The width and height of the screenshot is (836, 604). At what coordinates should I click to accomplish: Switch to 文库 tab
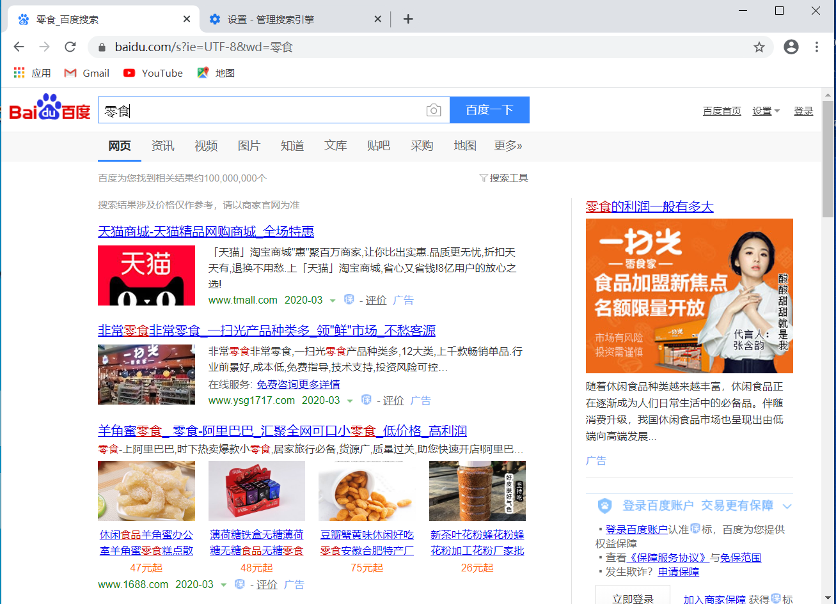tap(335, 146)
